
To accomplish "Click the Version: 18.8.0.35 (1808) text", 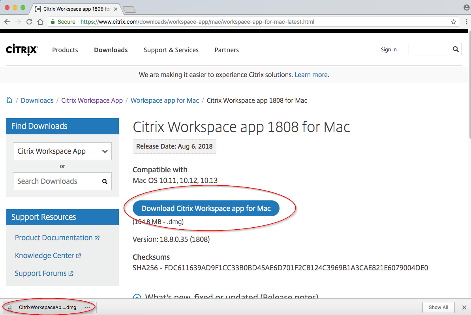I will tap(171, 240).
